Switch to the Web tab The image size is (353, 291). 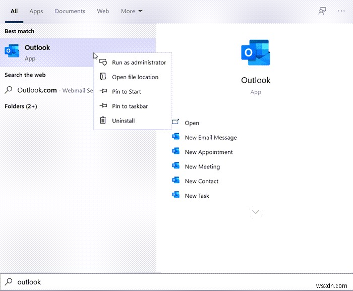pyautogui.click(x=103, y=11)
